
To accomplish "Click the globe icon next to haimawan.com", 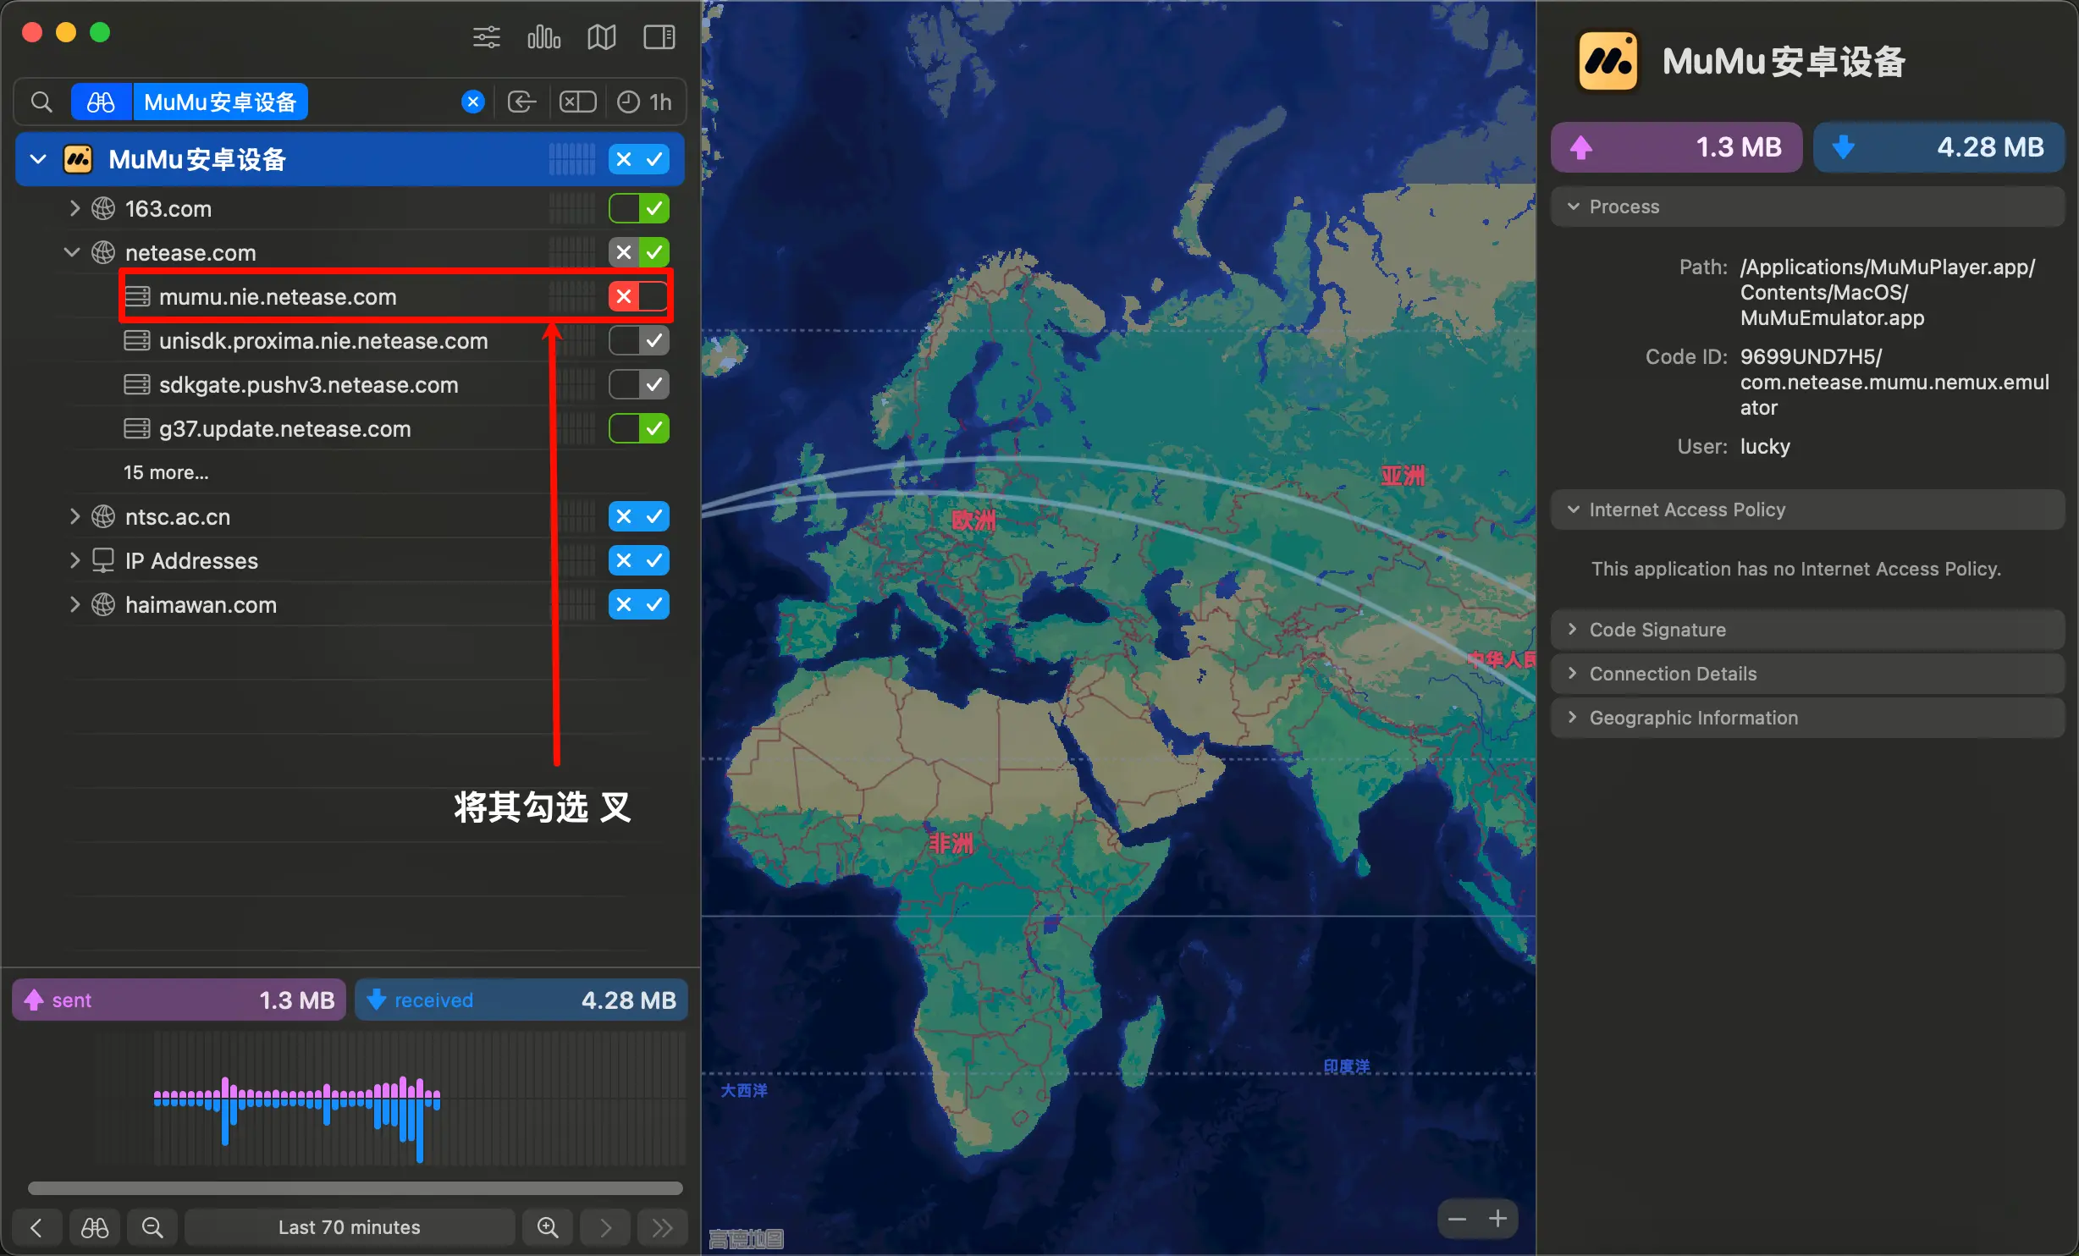I will click(103, 604).
